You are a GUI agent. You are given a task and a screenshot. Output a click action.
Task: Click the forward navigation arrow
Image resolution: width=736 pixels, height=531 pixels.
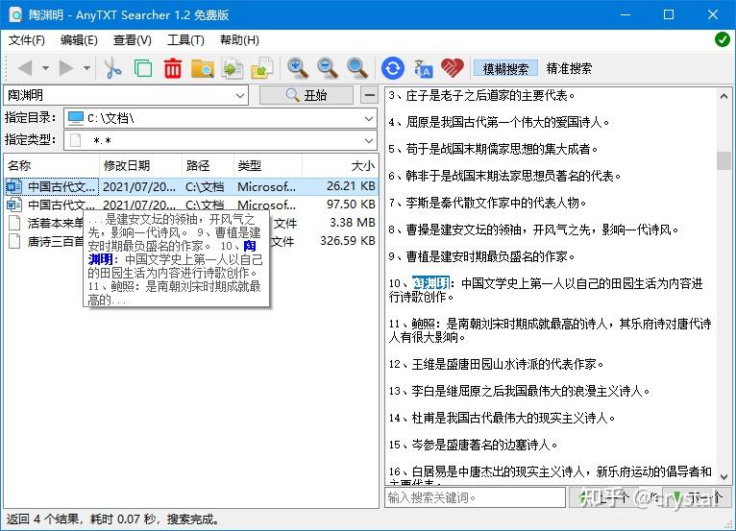pyautogui.click(x=66, y=68)
